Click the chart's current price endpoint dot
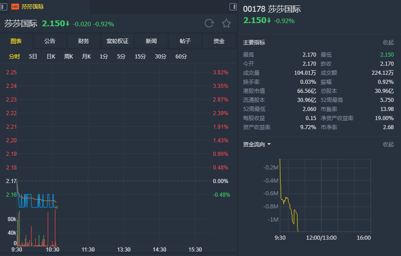This screenshot has width=401, height=256. click(56, 207)
